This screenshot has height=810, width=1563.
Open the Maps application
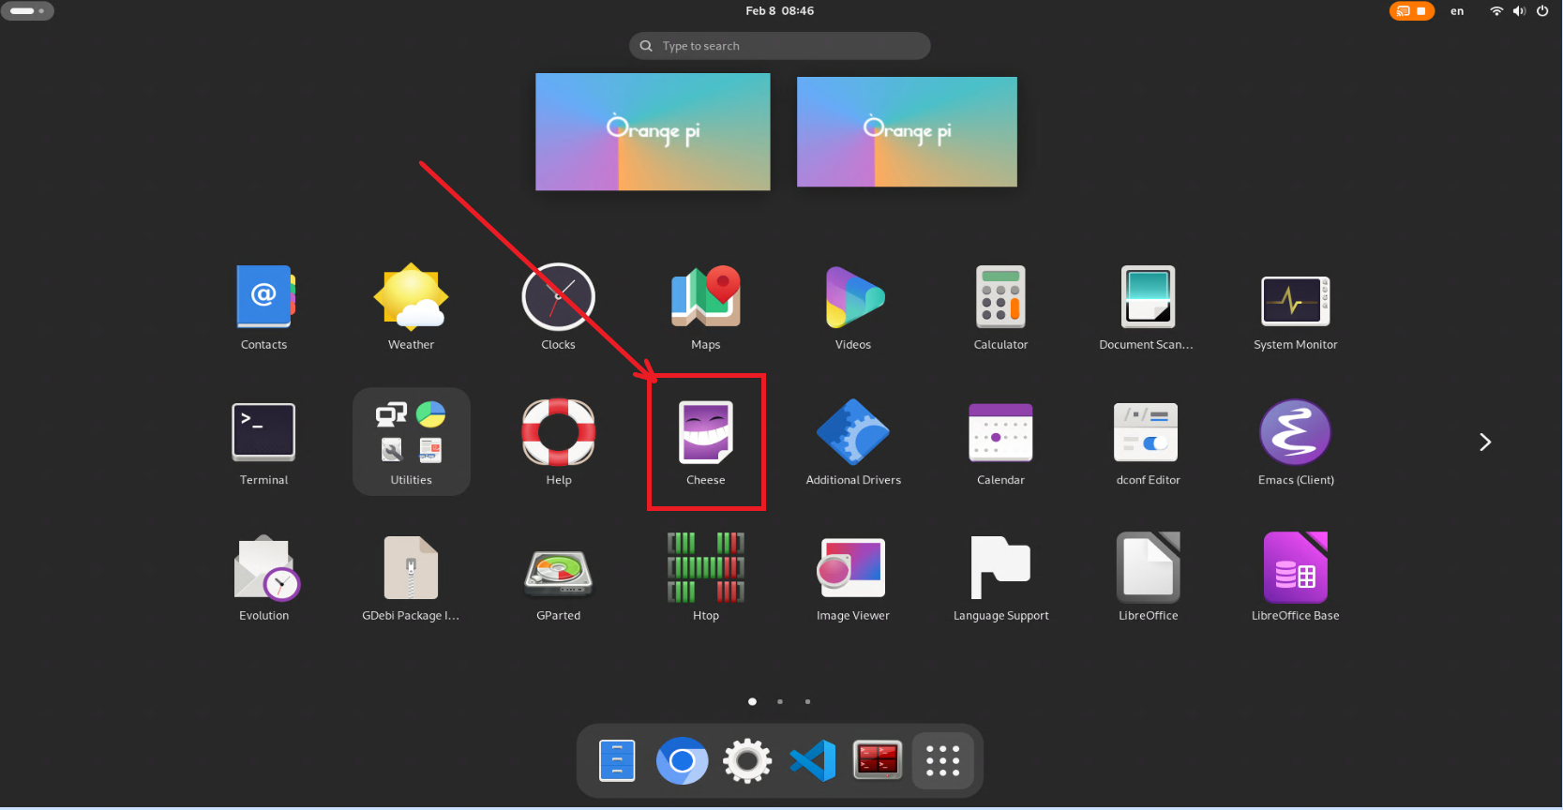(x=705, y=297)
